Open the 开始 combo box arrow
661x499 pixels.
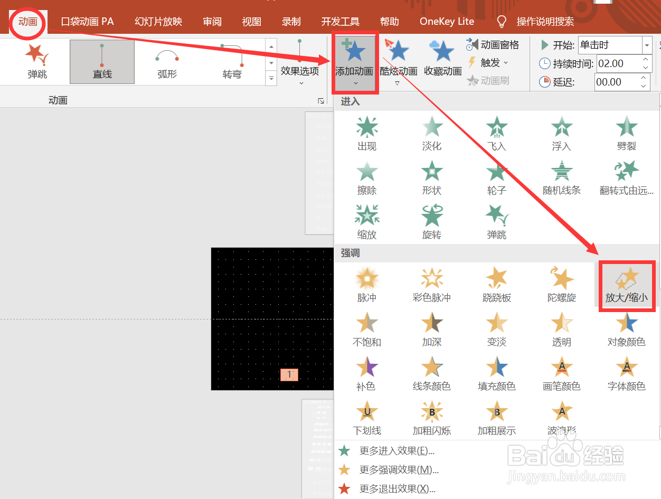[647, 45]
